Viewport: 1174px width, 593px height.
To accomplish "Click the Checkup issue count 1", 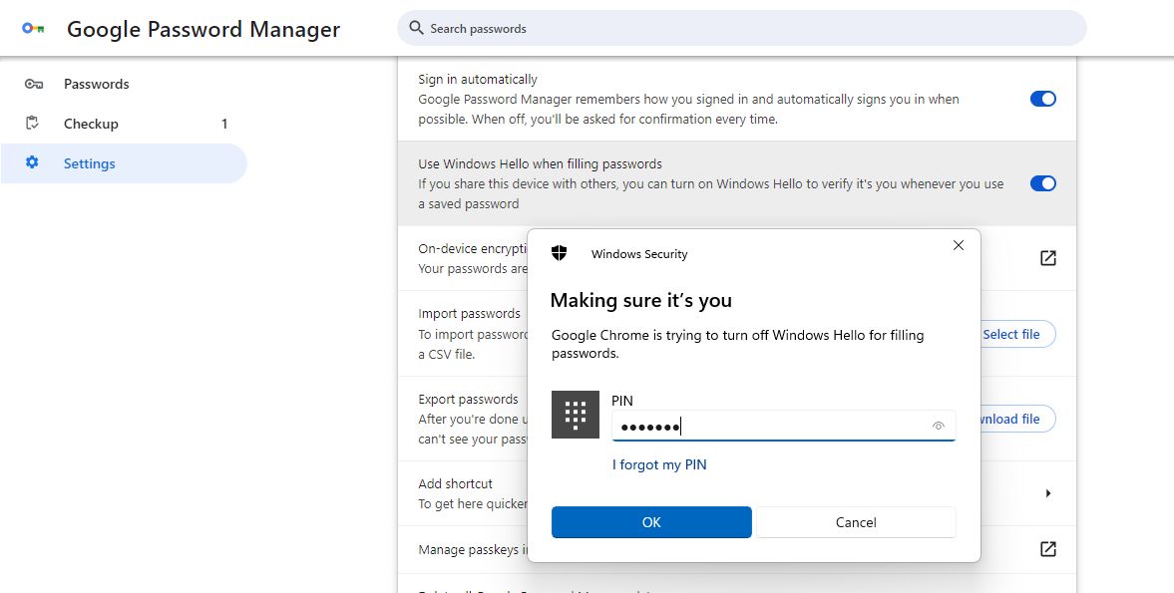I will (224, 124).
